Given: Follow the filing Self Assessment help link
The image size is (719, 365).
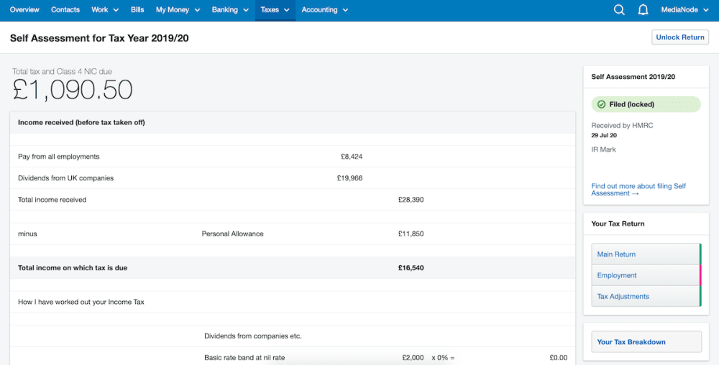Looking at the screenshot, I should pyautogui.click(x=638, y=190).
